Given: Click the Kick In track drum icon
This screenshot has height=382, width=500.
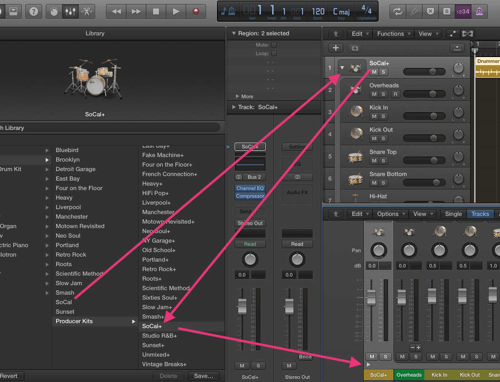Looking at the screenshot, I should tap(356, 112).
